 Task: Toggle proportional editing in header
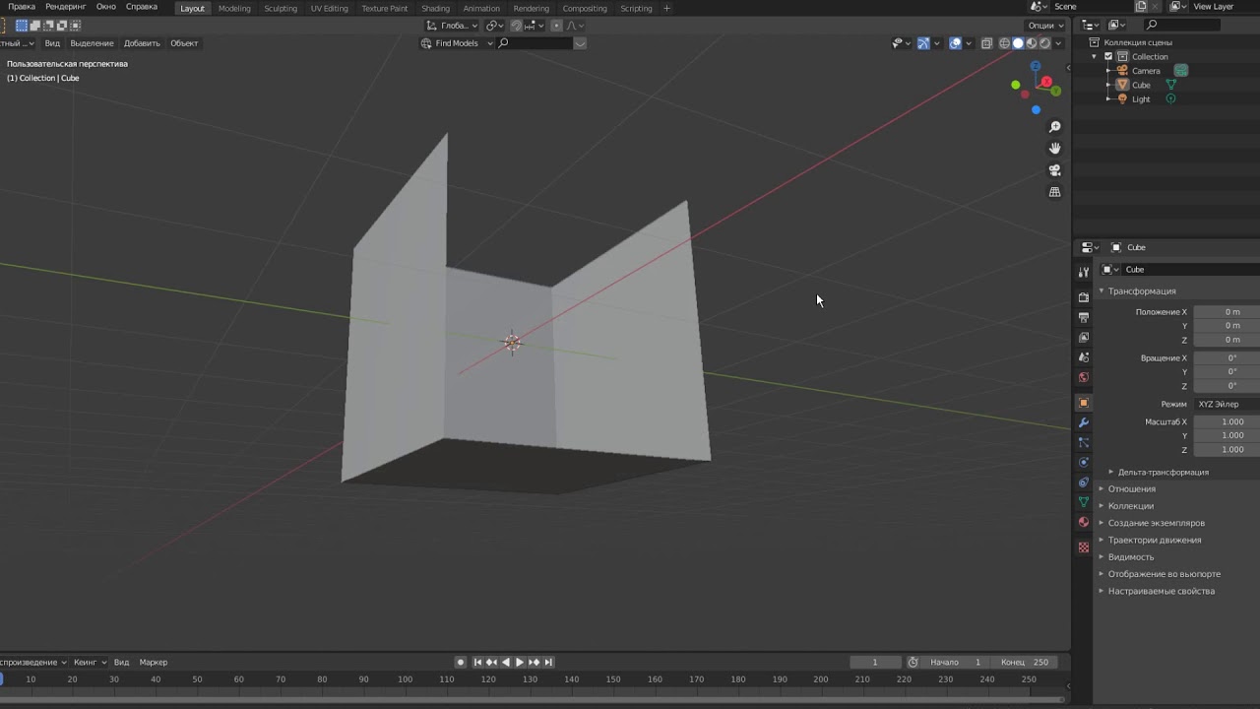[556, 26]
